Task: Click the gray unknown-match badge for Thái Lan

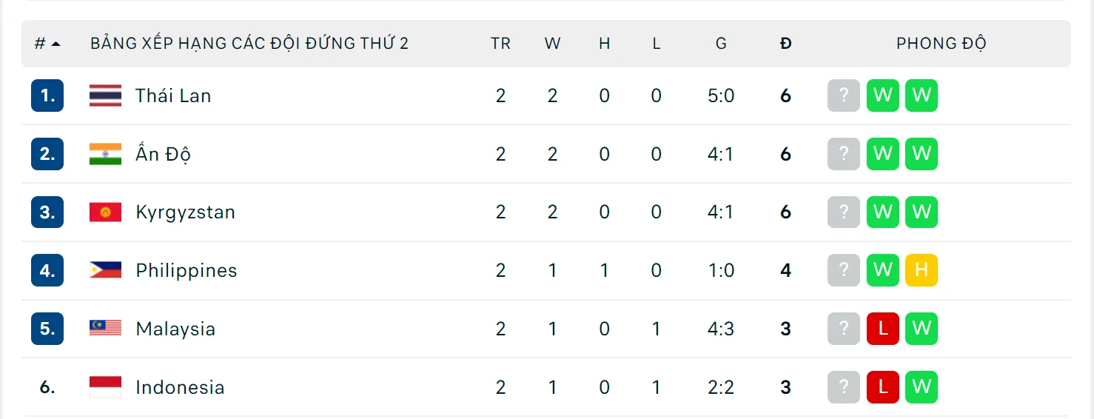Action: click(844, 95)
